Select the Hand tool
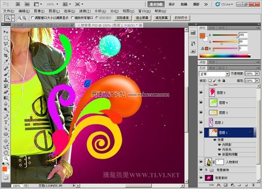Screen dimensions: 262x189 coord(6,153)
